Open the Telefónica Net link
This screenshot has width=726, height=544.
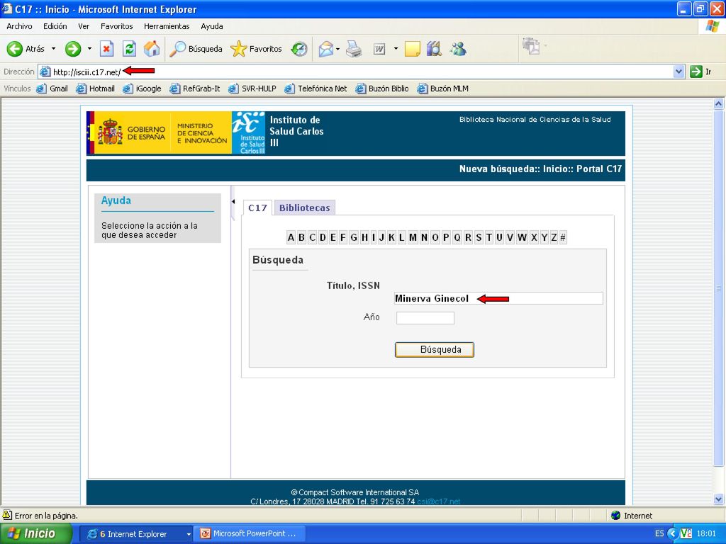315,89
